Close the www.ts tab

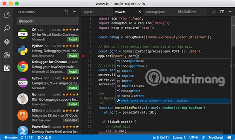coord(140,12)
